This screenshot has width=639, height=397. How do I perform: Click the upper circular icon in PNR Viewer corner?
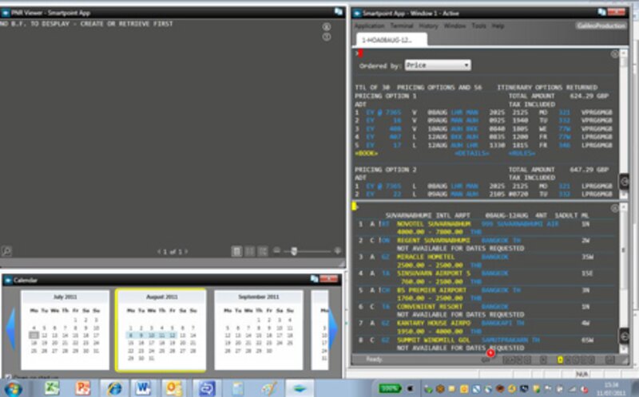pos(327,27)
